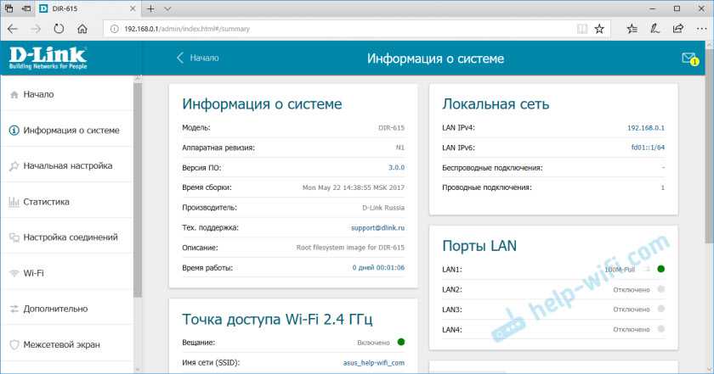714x374 pixels.
Task: Open Межсетевой экран in the sidebar
Action: [61, 344]
